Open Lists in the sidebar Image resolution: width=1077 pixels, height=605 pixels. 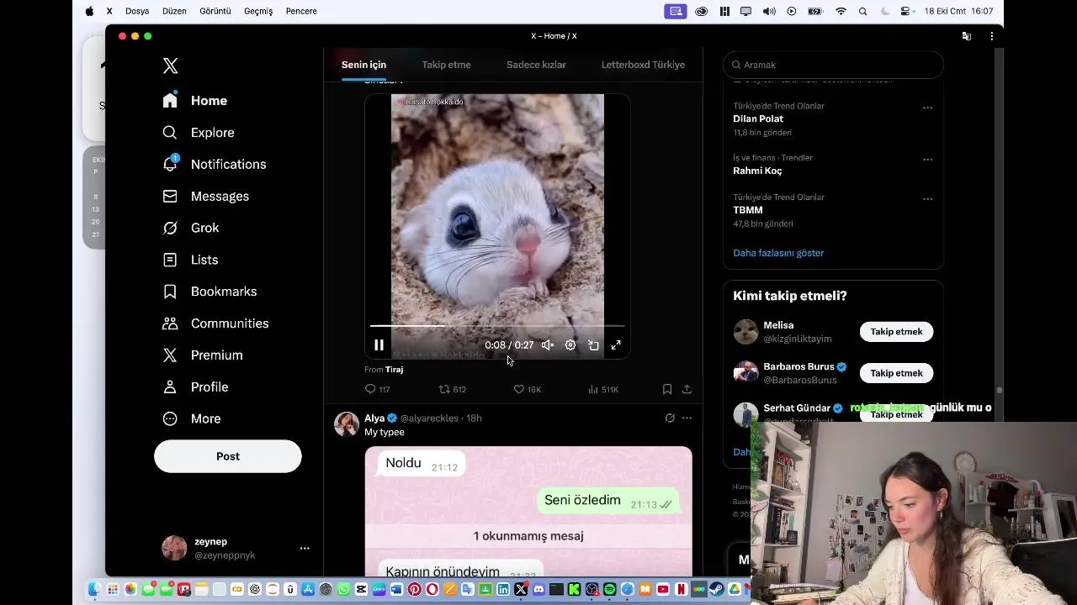[190, 260]
